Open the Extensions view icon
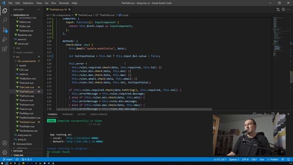The image size is (293, 165). coord(5,49)
